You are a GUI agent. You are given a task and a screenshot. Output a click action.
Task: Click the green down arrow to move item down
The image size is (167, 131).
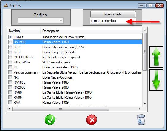coord(156,80)
